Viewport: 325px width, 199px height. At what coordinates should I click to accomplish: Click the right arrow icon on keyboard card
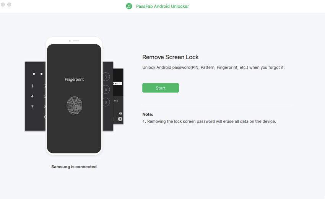(120, 119)
